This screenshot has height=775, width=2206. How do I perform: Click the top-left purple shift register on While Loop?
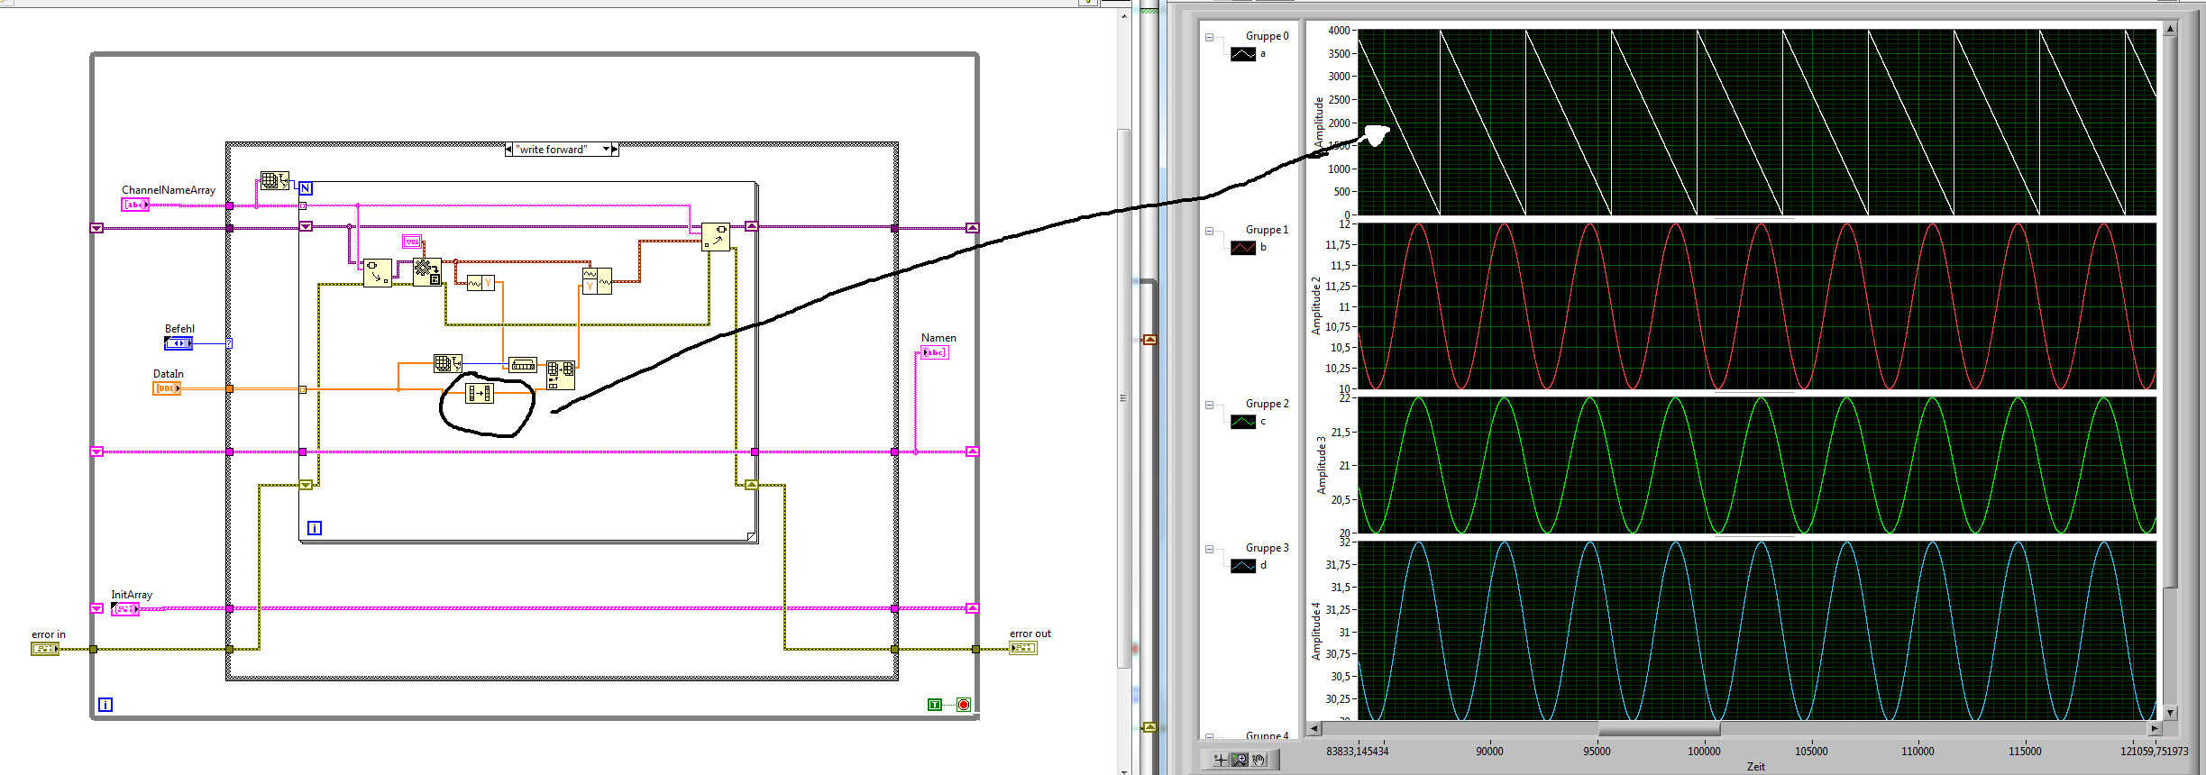[96, 228]
